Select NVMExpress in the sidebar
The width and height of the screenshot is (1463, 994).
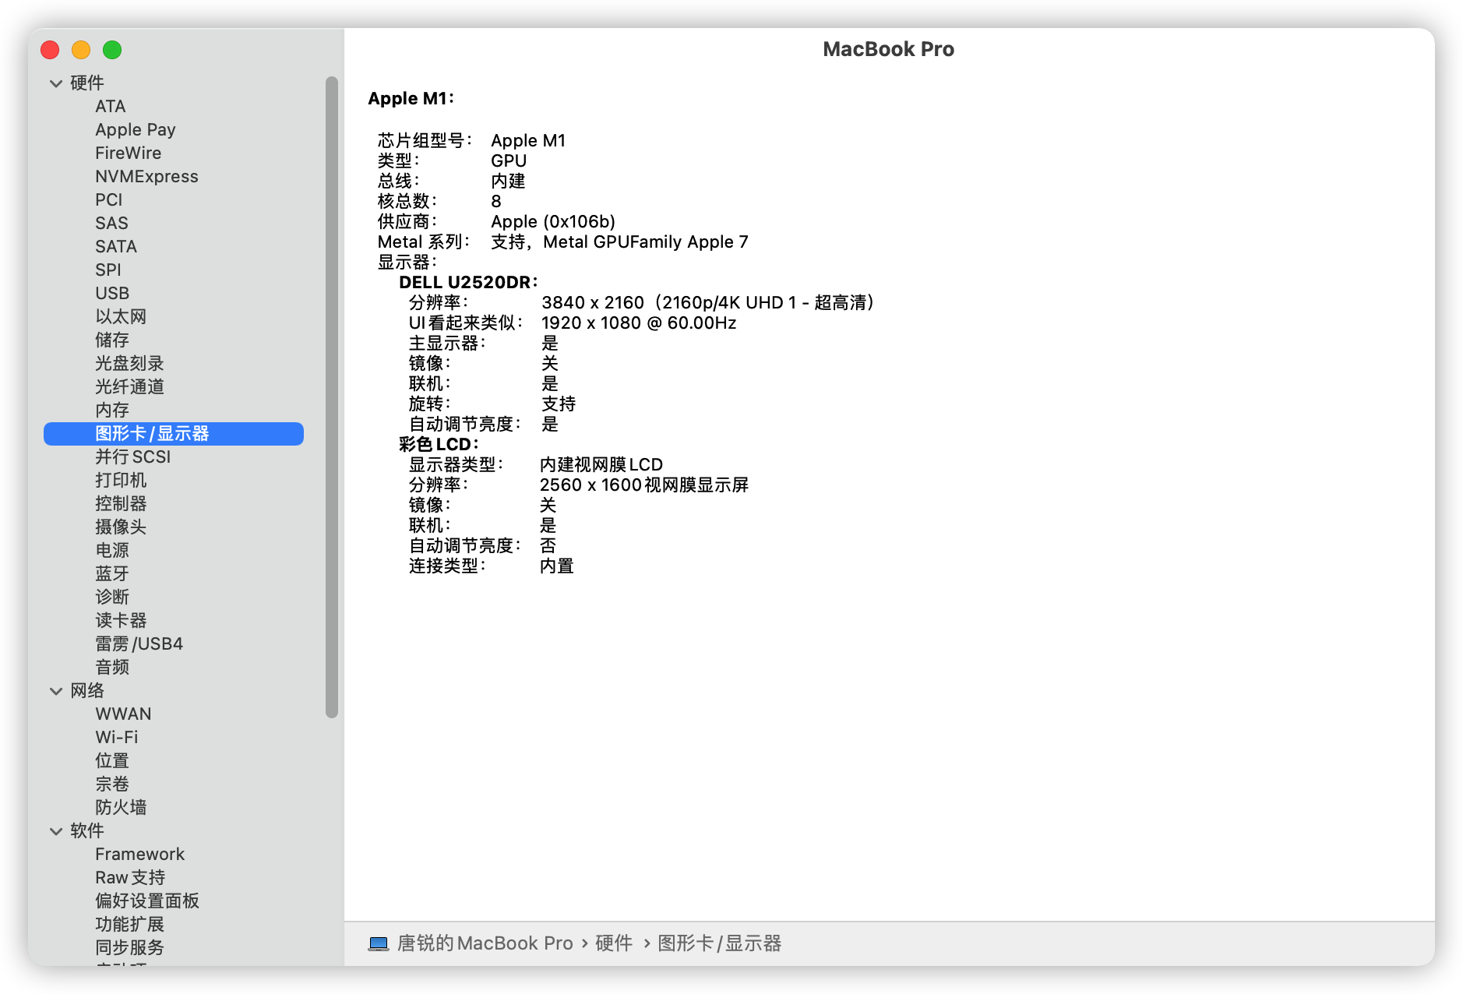point(146,176)
